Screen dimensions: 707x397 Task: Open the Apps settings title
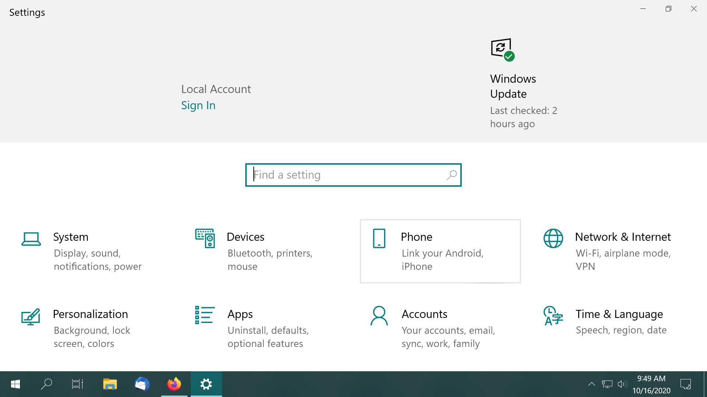click(240, 314)
